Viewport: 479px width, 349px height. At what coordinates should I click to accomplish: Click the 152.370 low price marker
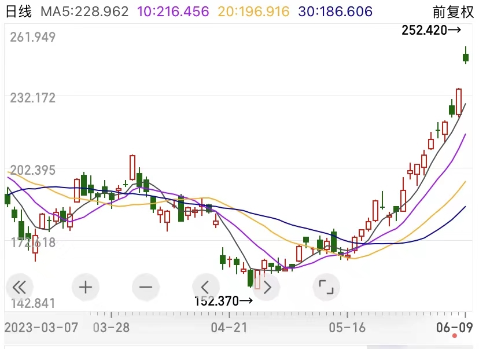223,300
